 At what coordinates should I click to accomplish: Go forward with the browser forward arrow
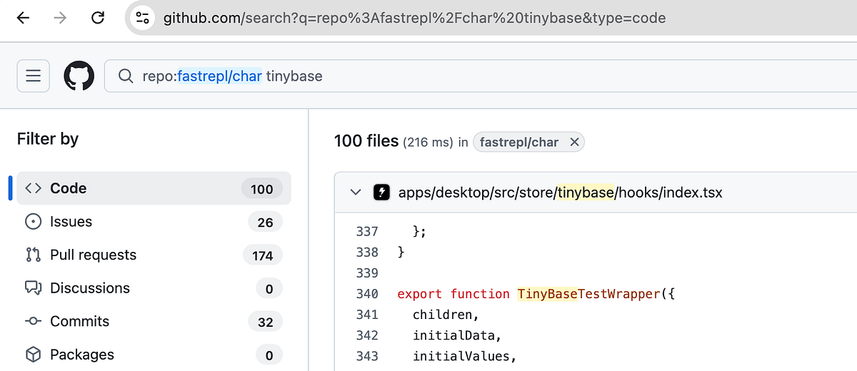(60, 18)
